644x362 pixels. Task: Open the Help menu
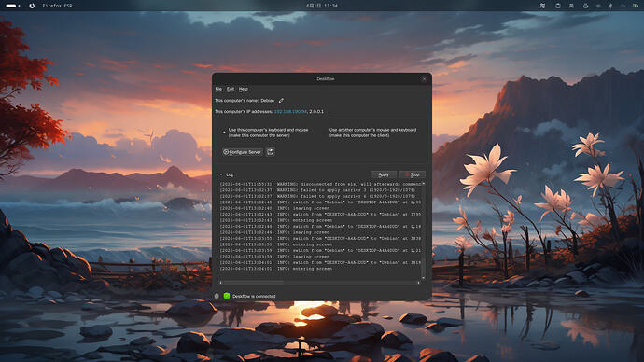(244, 89)
